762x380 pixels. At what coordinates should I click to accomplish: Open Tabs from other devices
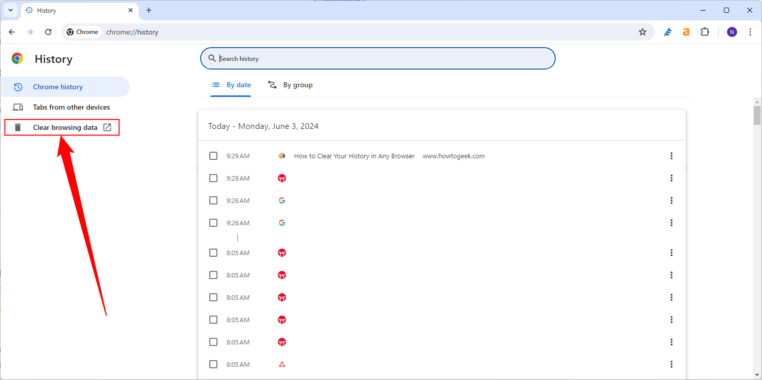pos(71,107)
